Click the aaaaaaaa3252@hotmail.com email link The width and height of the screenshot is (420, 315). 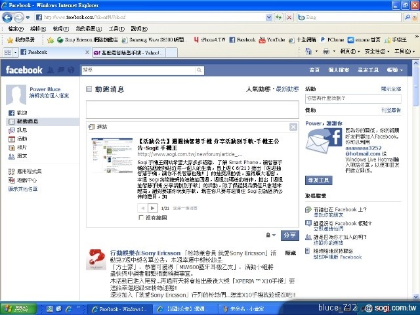pos(363,151)
